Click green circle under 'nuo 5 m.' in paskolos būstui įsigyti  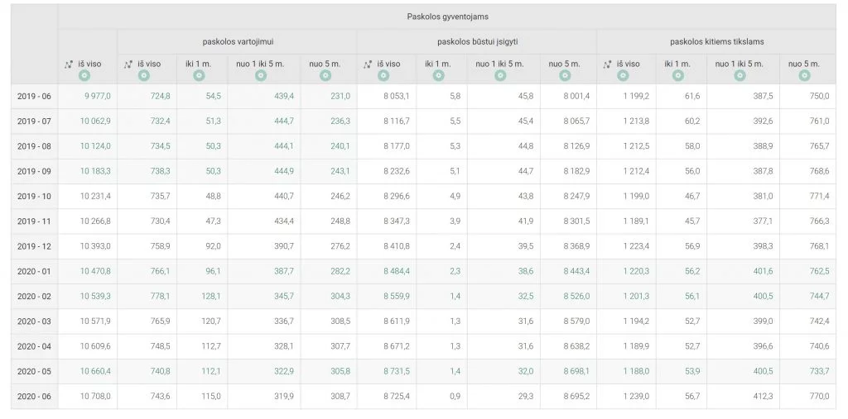point(565,75)
